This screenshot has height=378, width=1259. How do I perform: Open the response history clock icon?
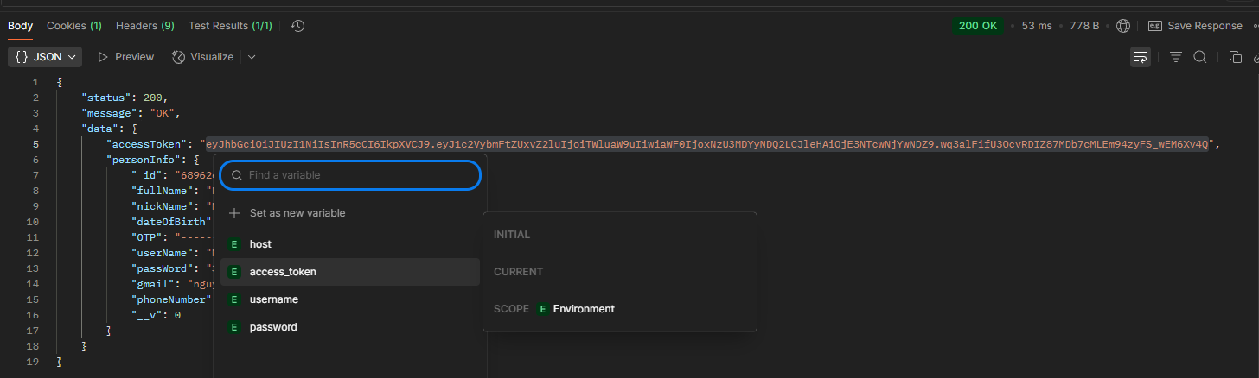click(297, 26)
